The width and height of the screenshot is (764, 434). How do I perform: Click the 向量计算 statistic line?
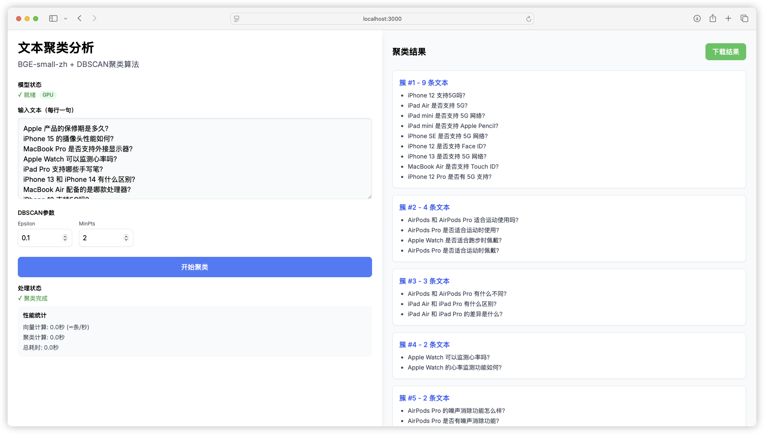tap(56, 327)
